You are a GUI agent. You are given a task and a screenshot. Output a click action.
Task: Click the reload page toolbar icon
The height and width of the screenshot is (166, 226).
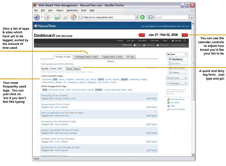57,18
